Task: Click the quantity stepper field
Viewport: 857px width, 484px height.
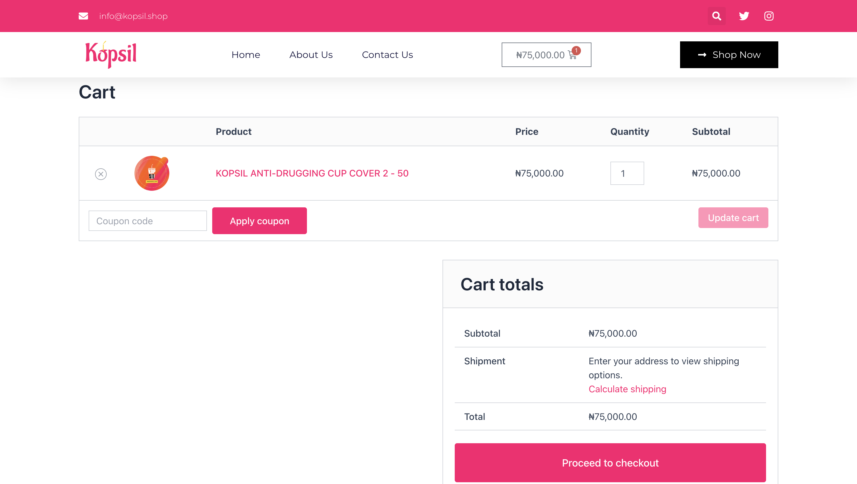Action: point(627,173)
